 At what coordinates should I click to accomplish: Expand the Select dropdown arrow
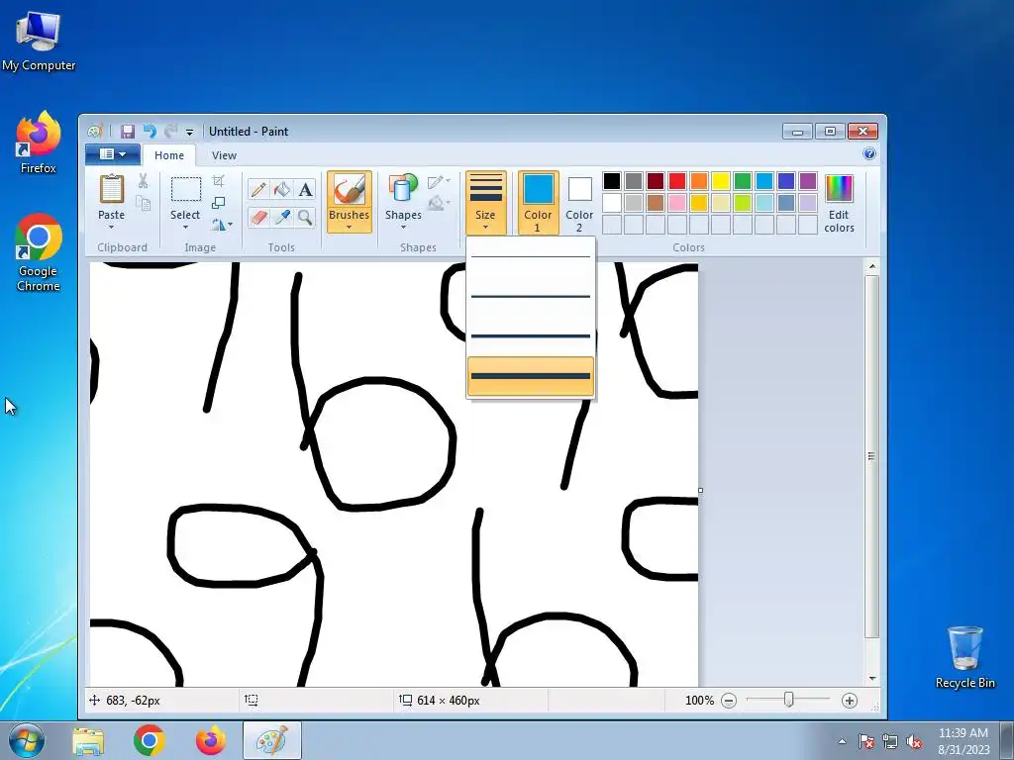click(x=185, y=228)
